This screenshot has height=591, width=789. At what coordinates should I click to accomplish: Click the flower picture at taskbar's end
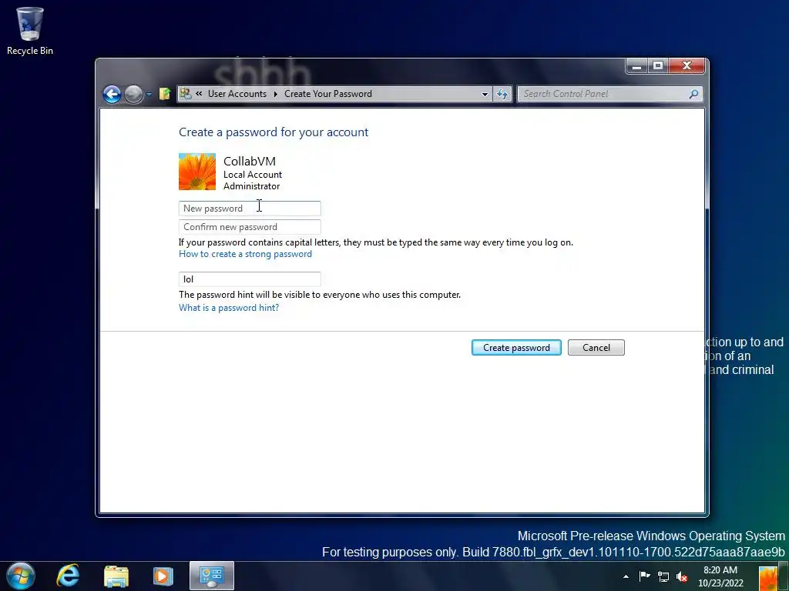coord(768,578)
